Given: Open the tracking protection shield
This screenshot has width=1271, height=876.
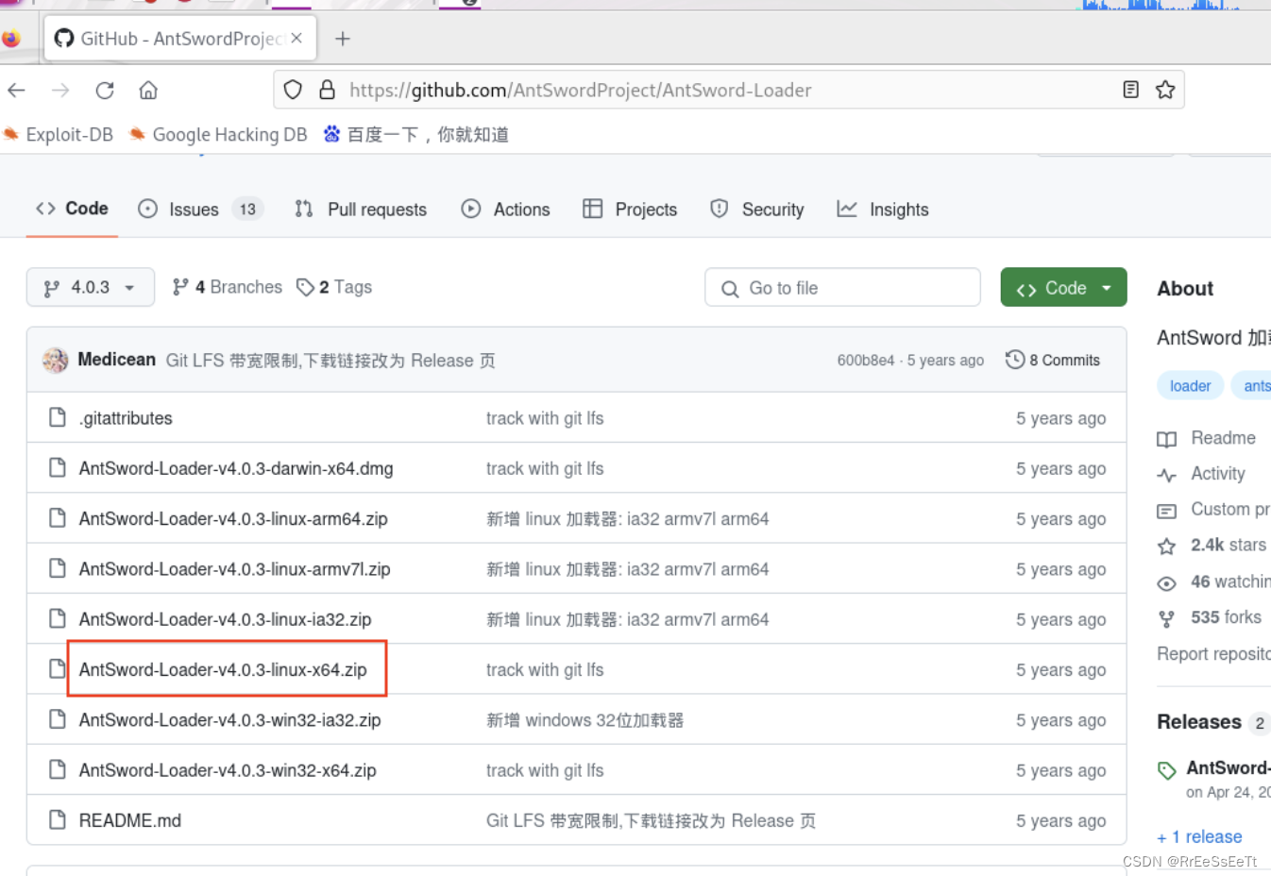Looking at the screenshot, I should coord(292,90).
